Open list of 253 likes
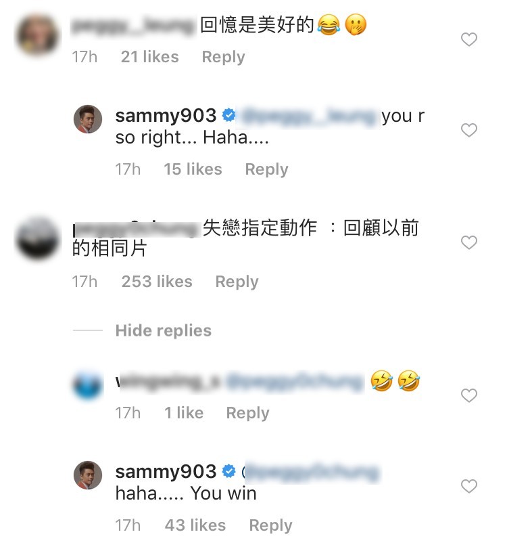 pos(157,282)
